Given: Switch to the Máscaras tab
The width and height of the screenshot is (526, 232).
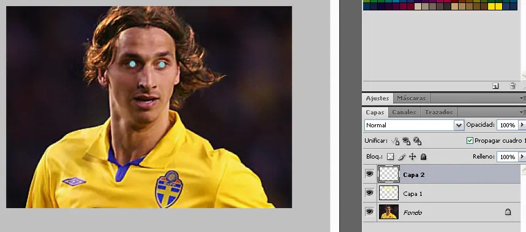Looking at the screenshot, I should pos(411,98).
